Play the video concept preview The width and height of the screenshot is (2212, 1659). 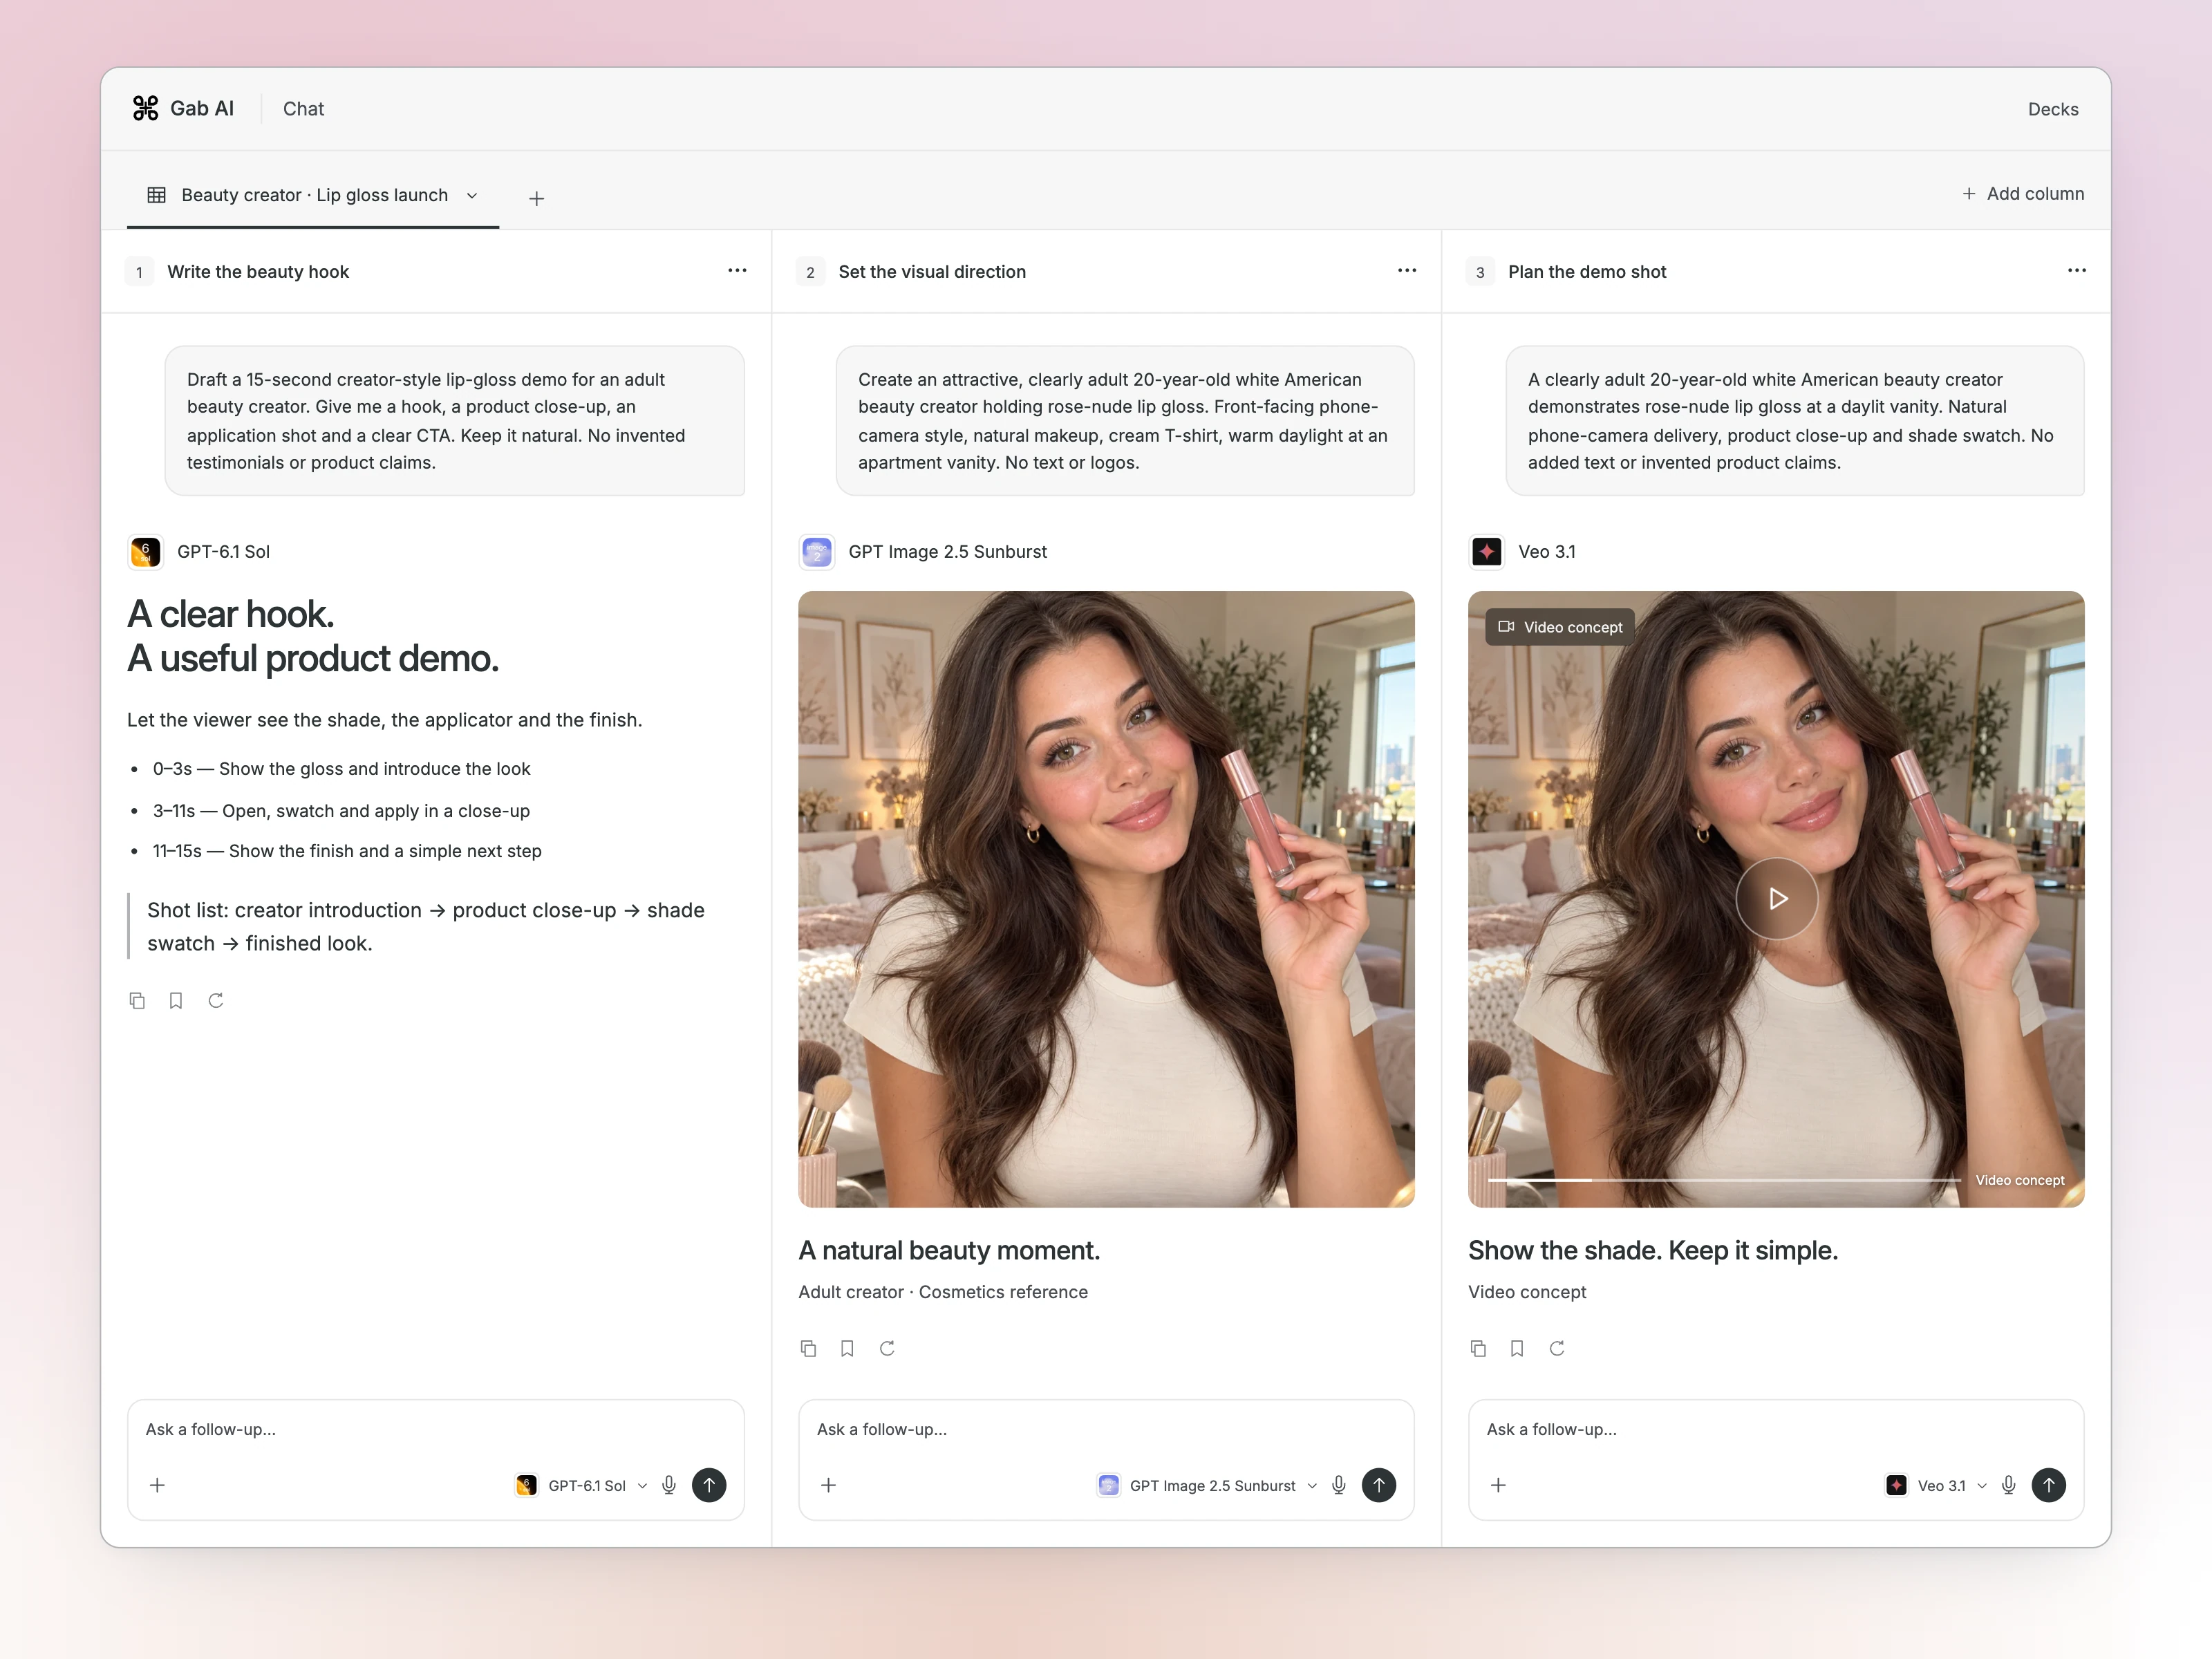[x=1776, y=898]
